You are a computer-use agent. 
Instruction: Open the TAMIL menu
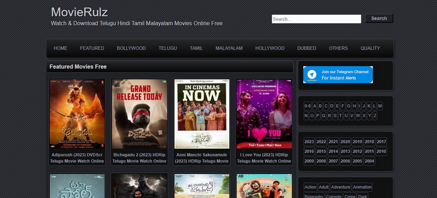coord(196,48)
